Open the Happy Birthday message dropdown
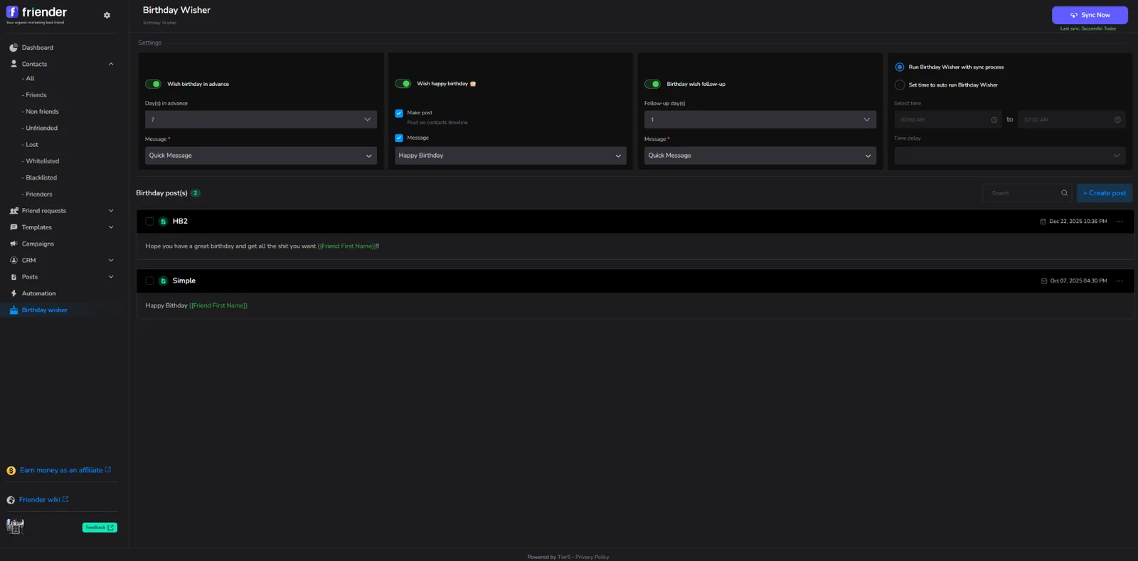 tap(511, 156)
